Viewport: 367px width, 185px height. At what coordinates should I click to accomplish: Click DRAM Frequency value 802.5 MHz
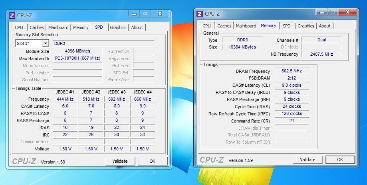coord(292,71)
